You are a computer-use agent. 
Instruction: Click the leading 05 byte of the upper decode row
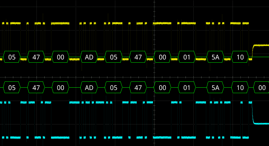coord(12,57)
